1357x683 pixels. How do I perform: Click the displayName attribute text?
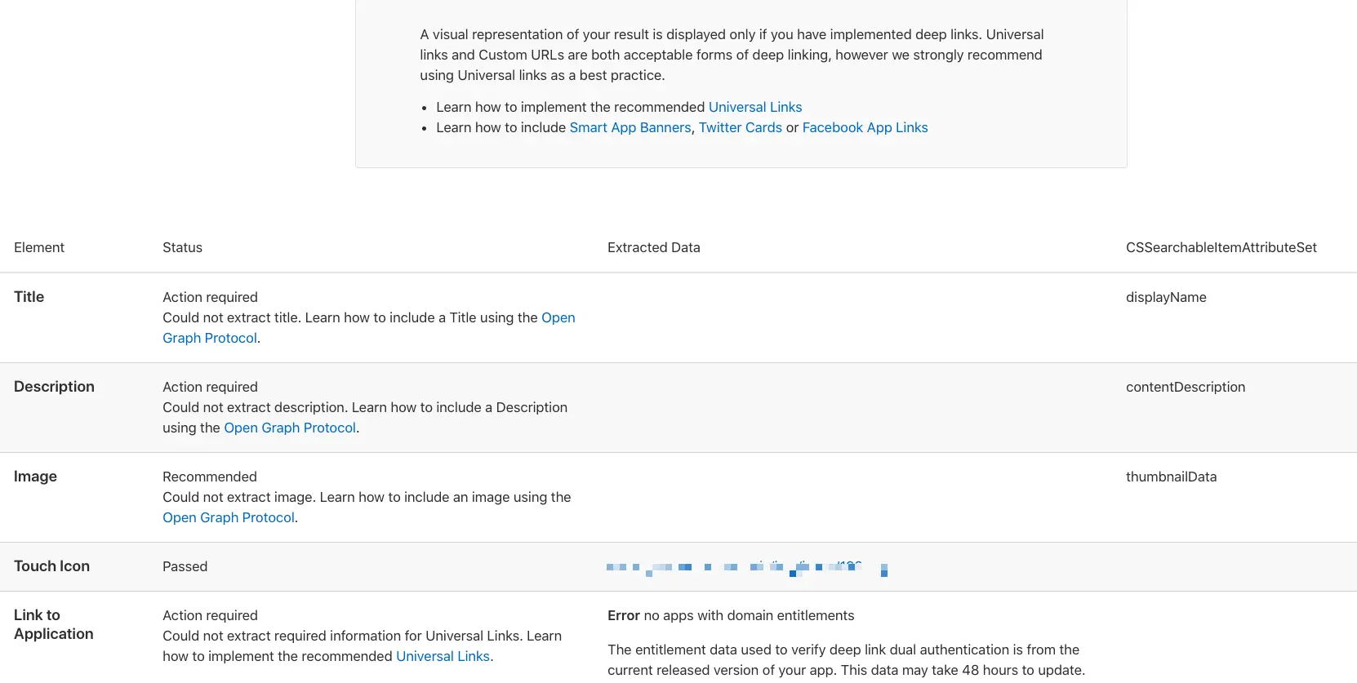click(x=1165, y=297)
